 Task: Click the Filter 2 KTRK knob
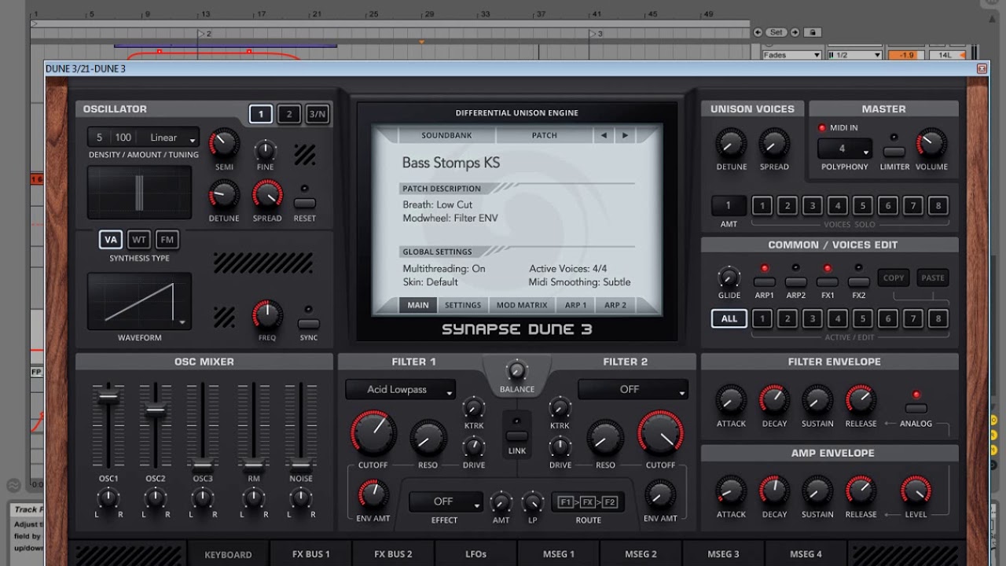(x=560, y=408)
